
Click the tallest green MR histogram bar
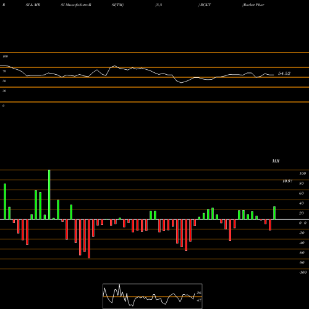point(49,195)
